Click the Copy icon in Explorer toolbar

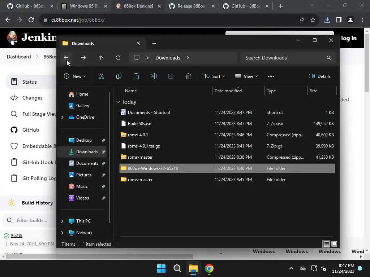coord(119,76)
